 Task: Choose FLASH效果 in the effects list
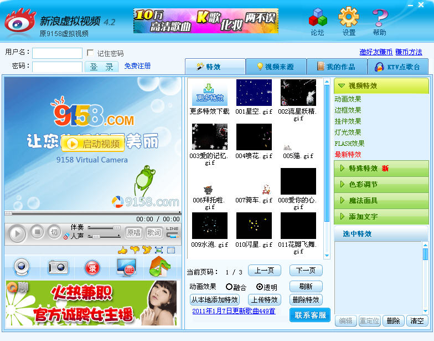(349, 143)
